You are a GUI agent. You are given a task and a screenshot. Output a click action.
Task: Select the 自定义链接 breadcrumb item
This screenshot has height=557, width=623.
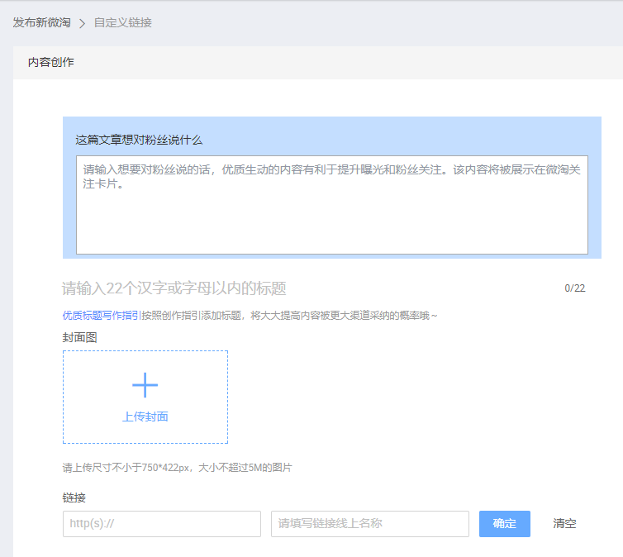click(122, 22)
